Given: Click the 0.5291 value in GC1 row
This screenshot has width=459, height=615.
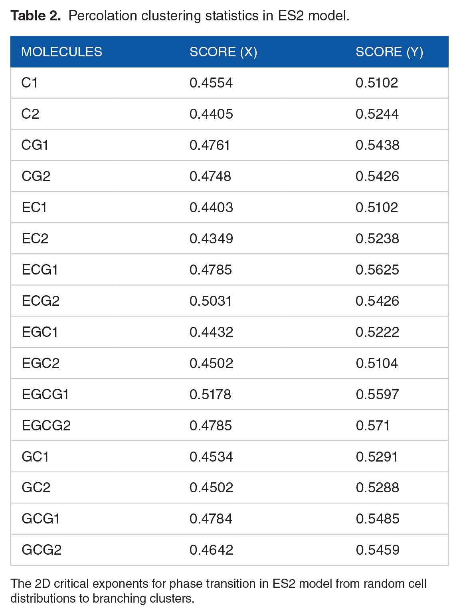Looking at the screenshot, I should [x=377, y=457].
